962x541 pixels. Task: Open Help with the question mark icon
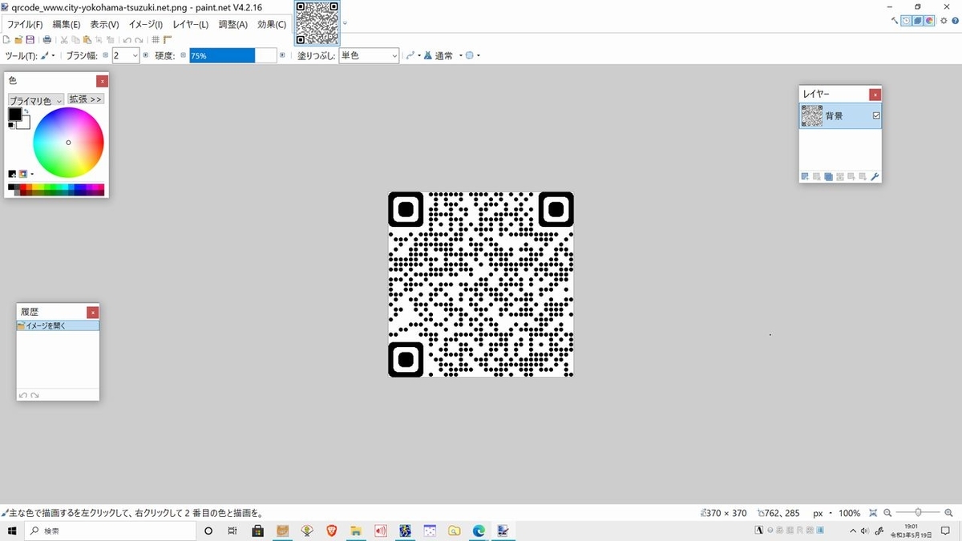tap(954, 20)
